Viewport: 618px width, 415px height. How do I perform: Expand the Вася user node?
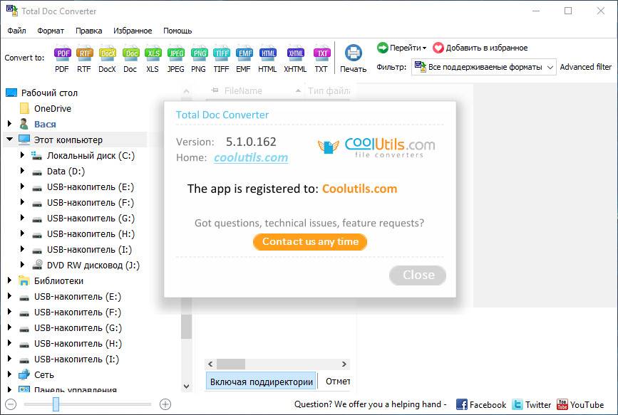pyautogui.click(x=9, y=124)
